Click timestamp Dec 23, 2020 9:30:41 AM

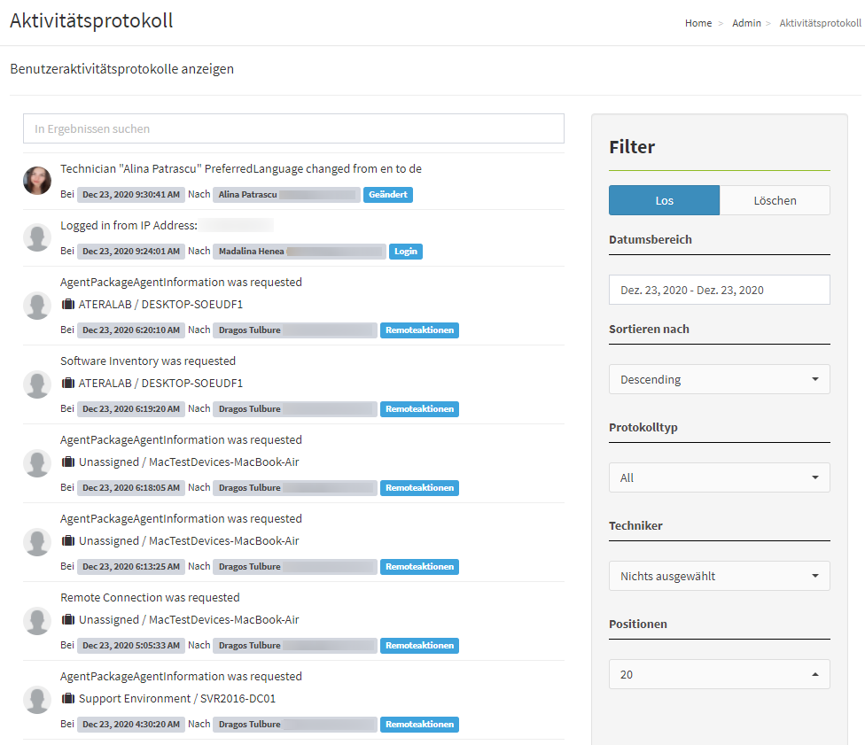click(131, 195)
